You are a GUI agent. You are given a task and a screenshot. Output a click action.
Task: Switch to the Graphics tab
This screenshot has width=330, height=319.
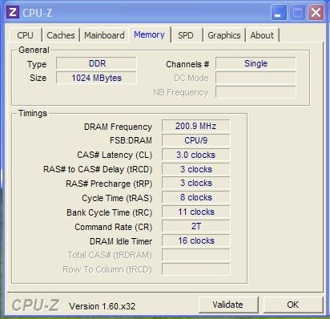[x=224, y=35]
